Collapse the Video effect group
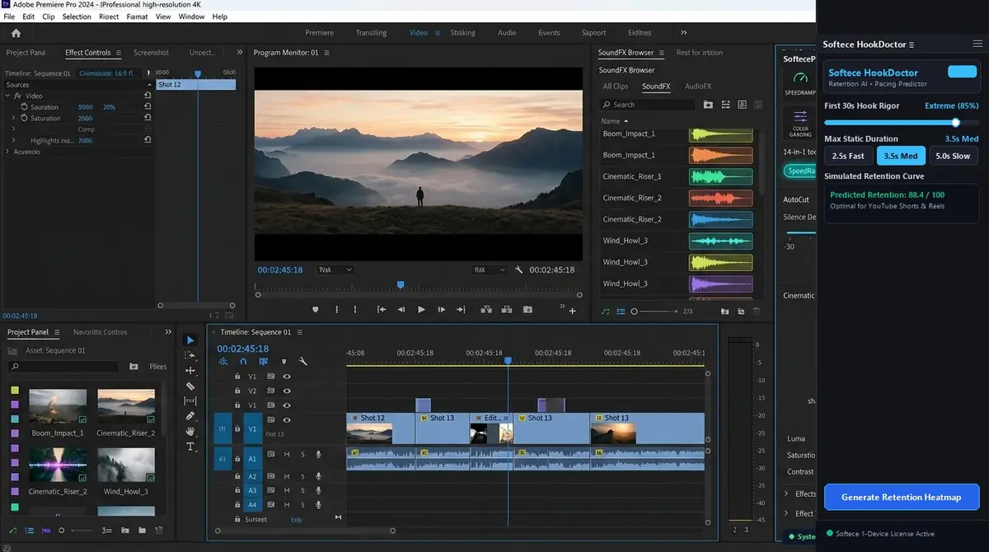989x552 pixels. click(x=7, y=96)
